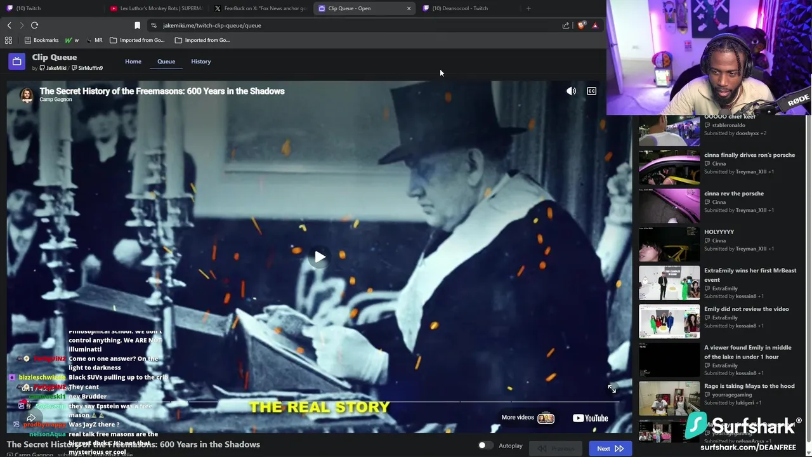The image size is (812, 457).
Task: Click 'yourragegaming' channel name text
Action: (x=731, y=395)
